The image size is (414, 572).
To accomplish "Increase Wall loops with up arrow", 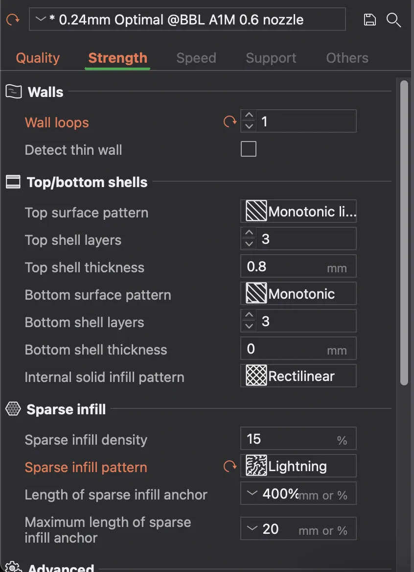I will 249,116.
